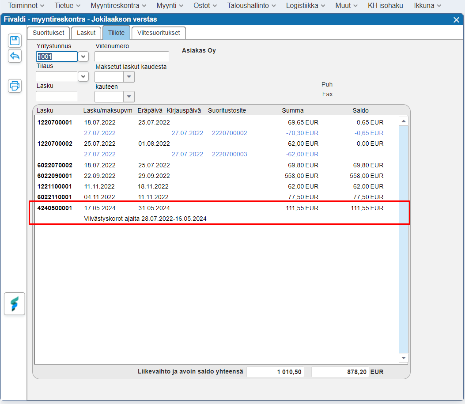
Task: Open the Muut menu
Action: 346,6
